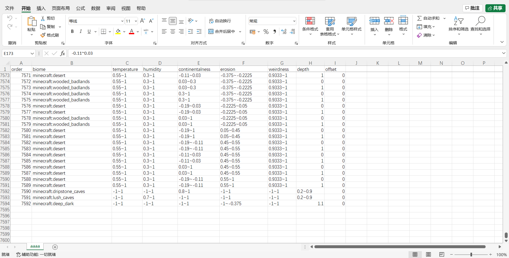Screen dimensions: 509x258
Task: Click the text orientation icon
Action: pos(191,21)
